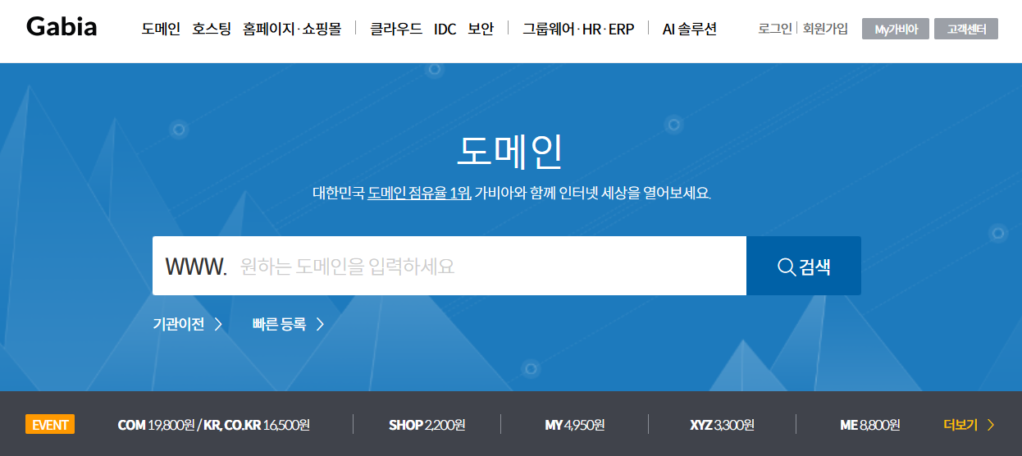This screenshot has height=456, width=1022.
Task: Open the AI 솔루션 menu
Action: (690, 29)
